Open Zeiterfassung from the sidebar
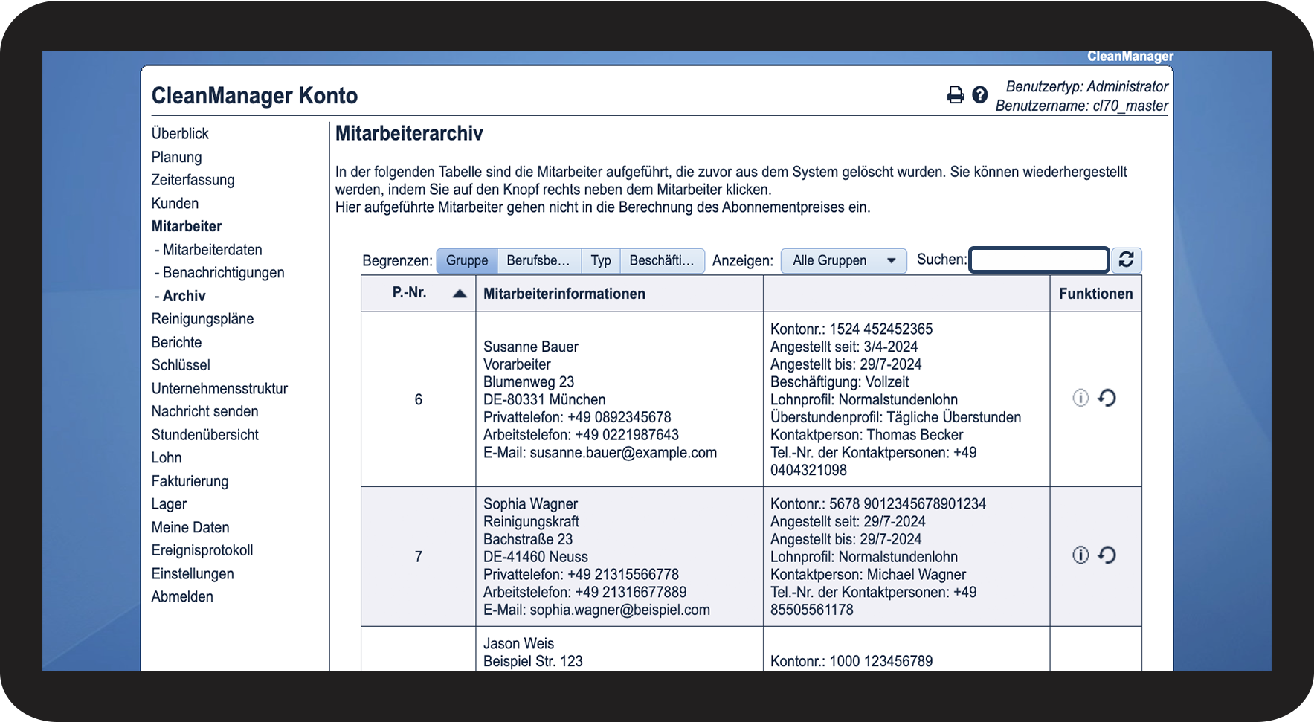The height and width of the screenshot is (722, 1314). coord(193,180)
